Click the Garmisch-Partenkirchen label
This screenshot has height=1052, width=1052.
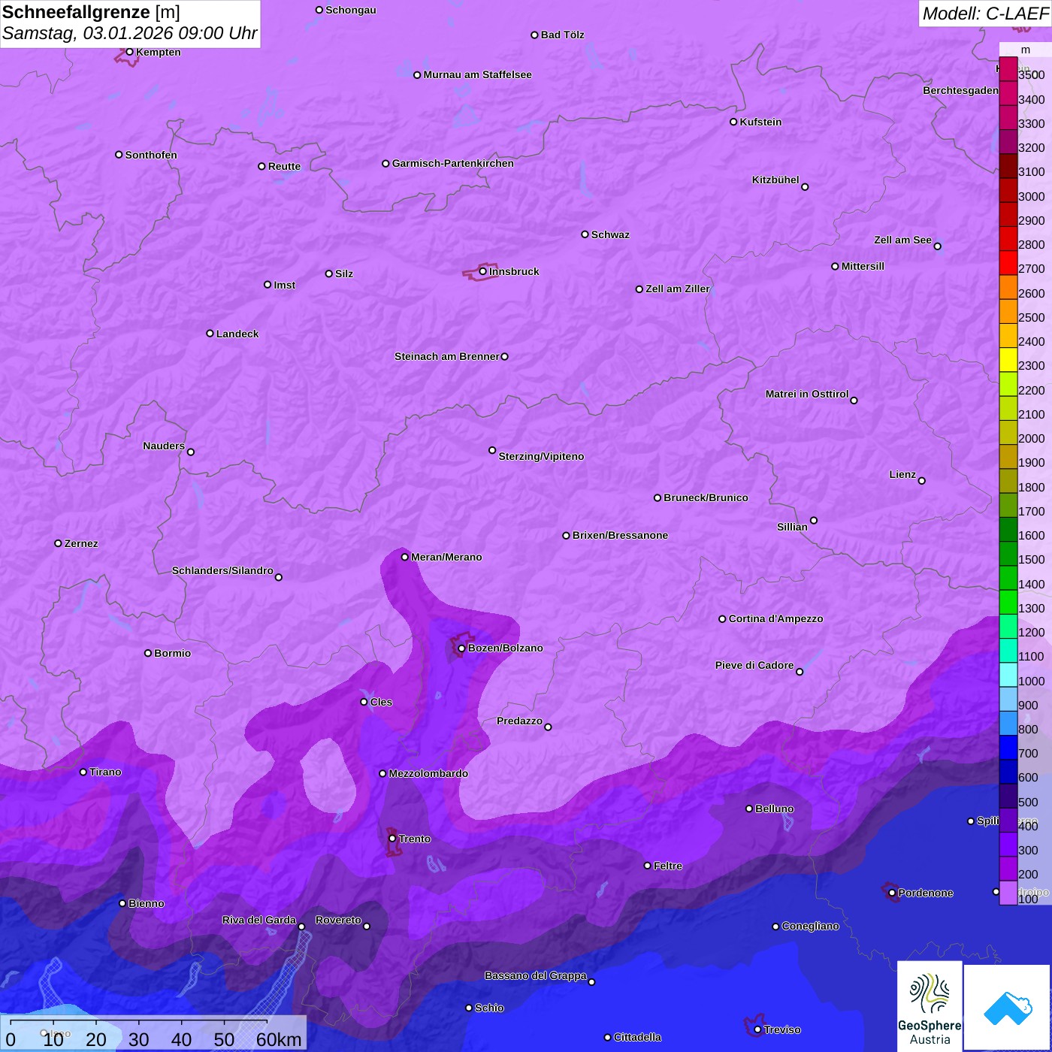pyautogui.click(x=453, y=163)
